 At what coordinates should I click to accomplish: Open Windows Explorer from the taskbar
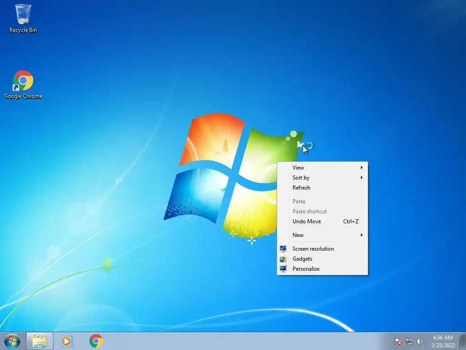tap(40, 341)
